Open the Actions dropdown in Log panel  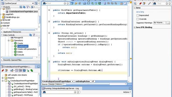[127, 92]
